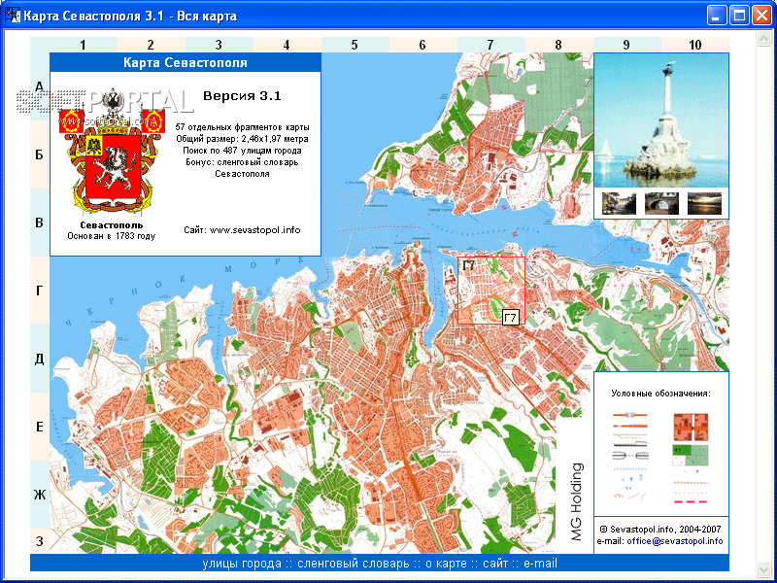Follow the 'сайт' link in bottom bar

click(x=495, y=564)
